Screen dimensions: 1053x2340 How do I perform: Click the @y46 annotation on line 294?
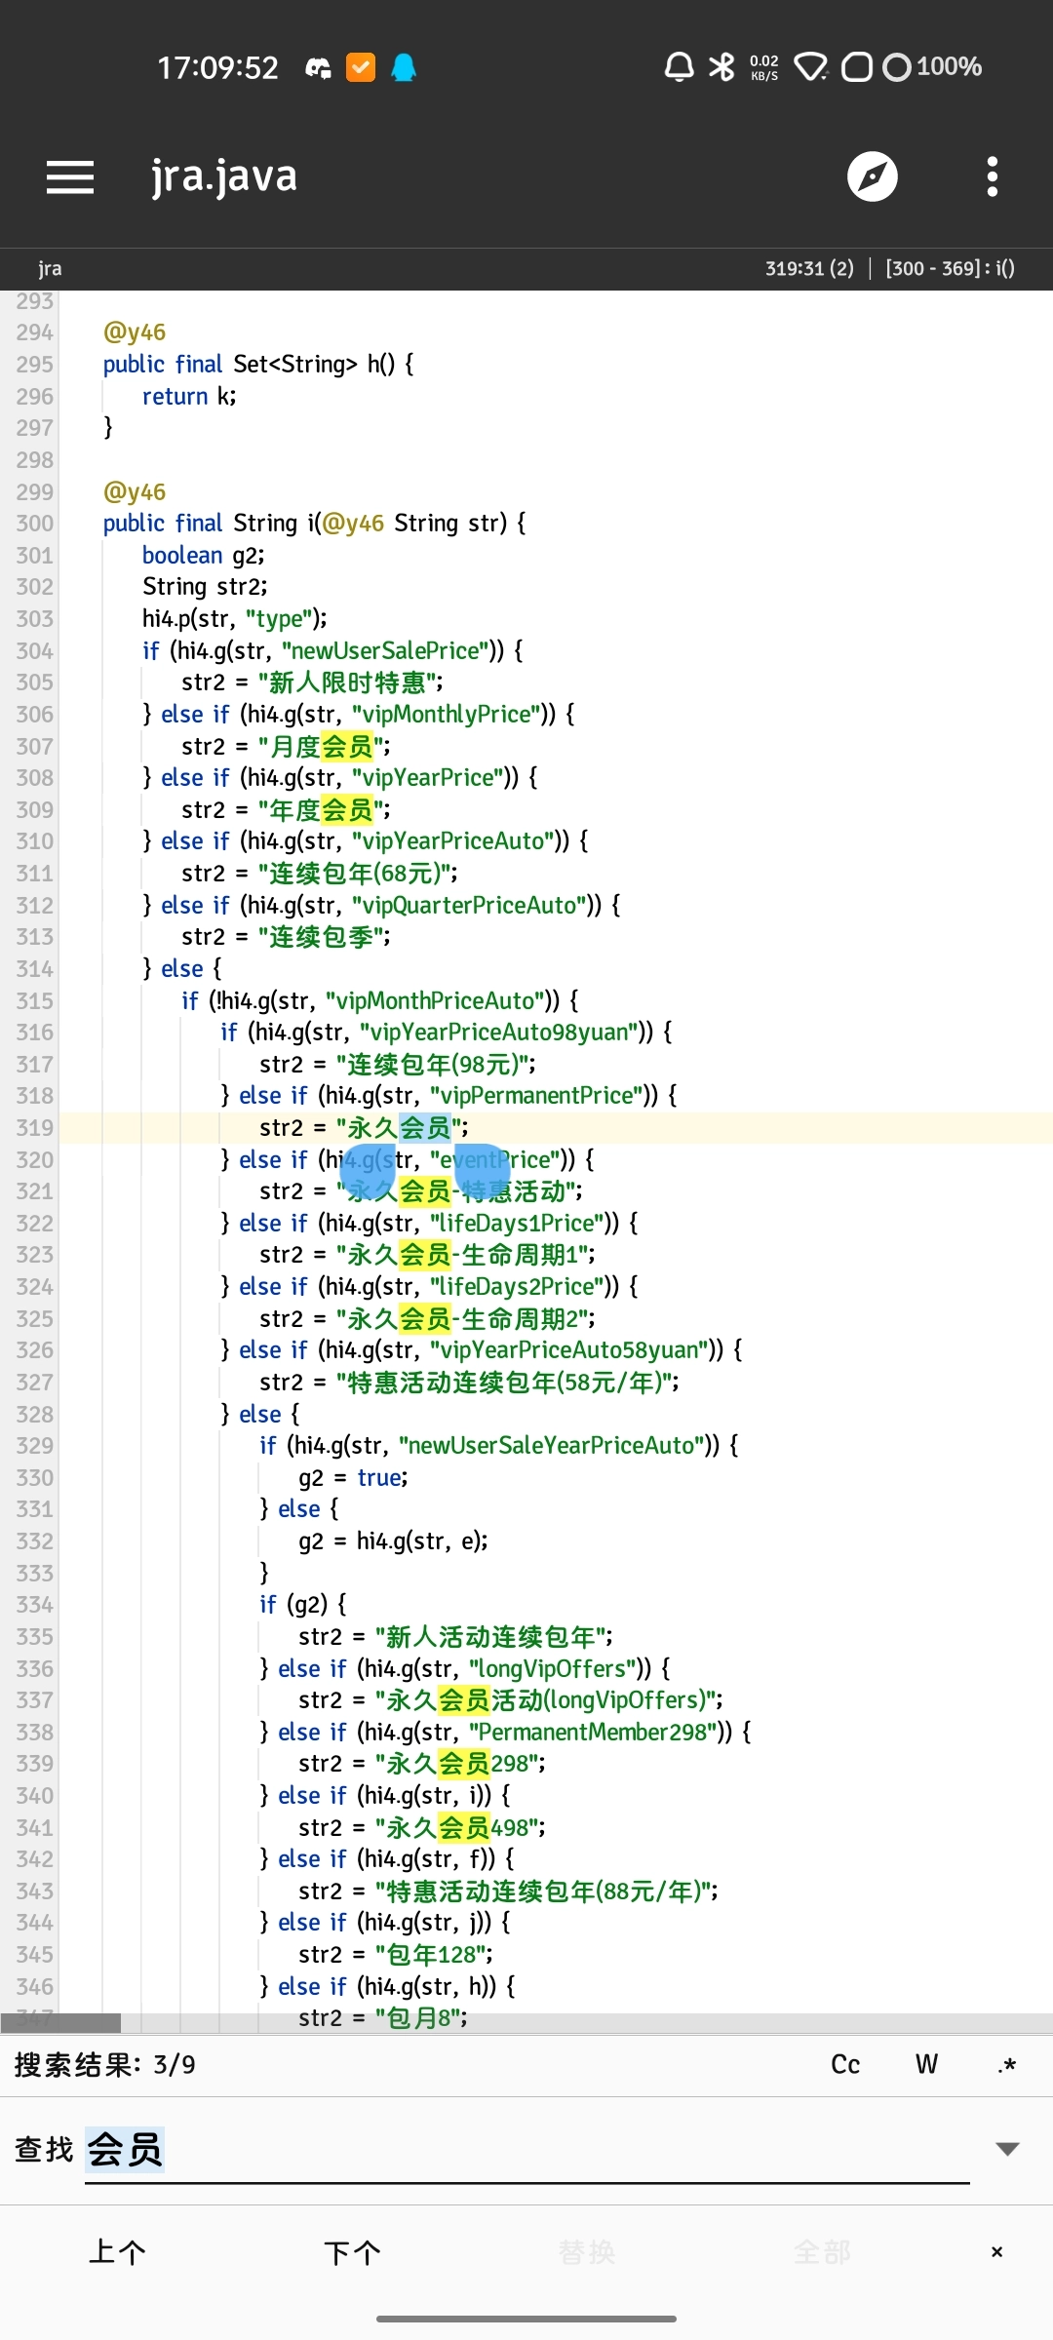(135, 332)
